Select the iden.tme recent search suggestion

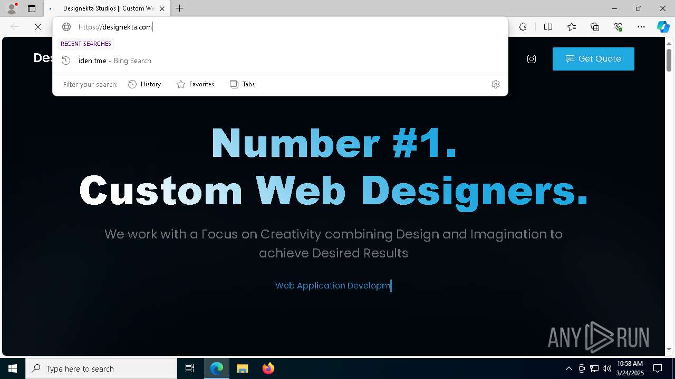(x=280, y=61)
